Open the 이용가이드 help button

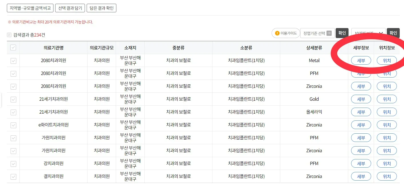286,33
